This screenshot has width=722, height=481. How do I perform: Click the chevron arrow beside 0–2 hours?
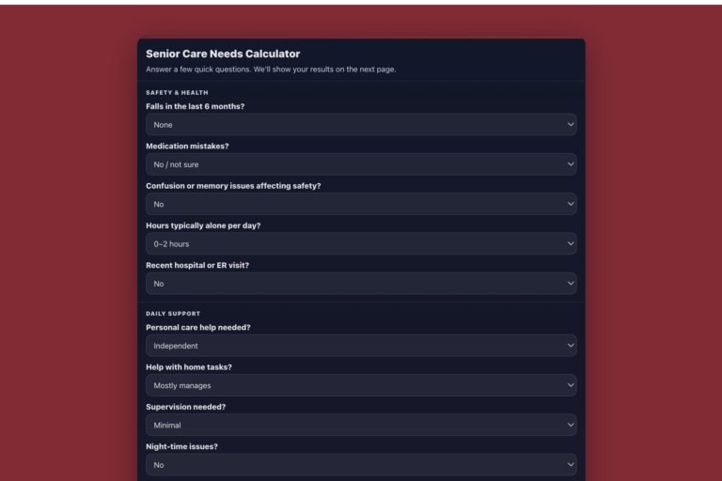coord(571,243)
